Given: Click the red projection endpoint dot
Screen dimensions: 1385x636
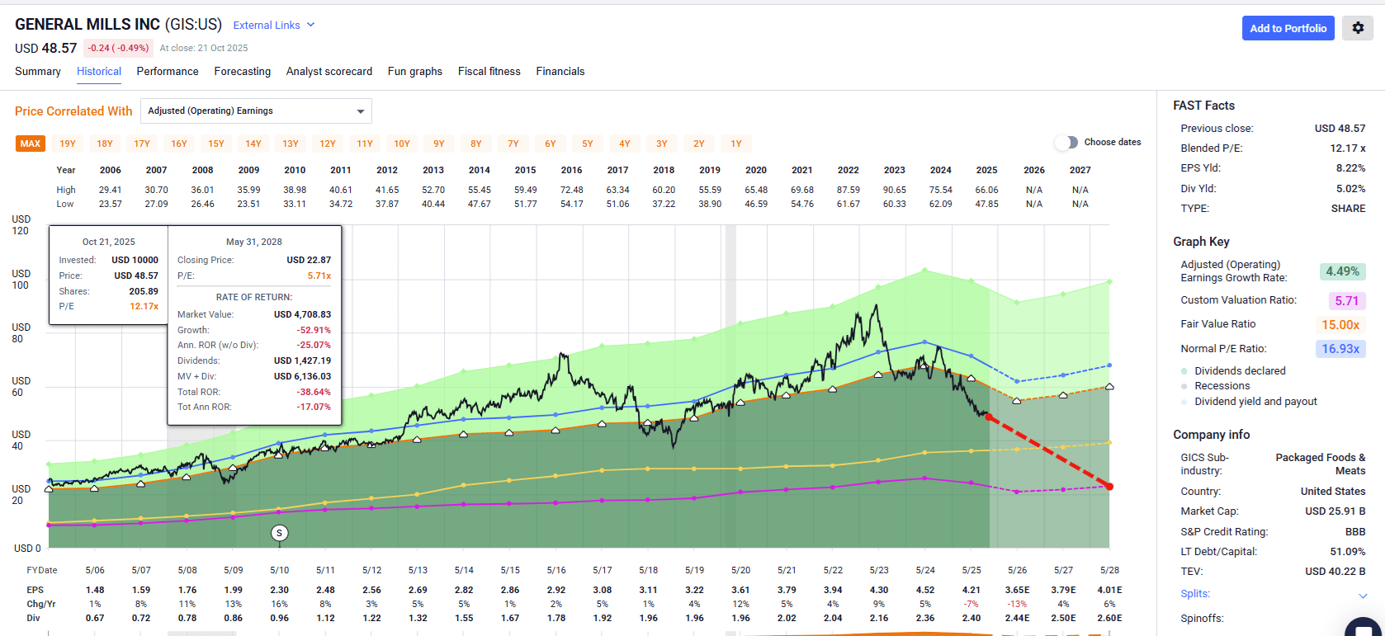Looking at the screenshot, I should [x=1109, y=487].
